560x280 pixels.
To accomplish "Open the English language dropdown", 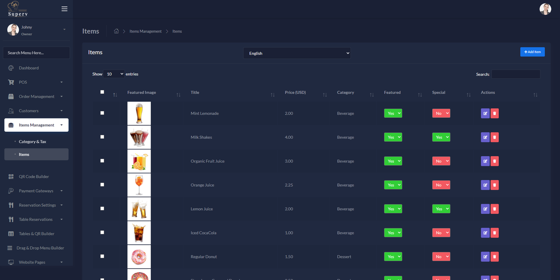I will pyautogui.click(x=297, y=53).
